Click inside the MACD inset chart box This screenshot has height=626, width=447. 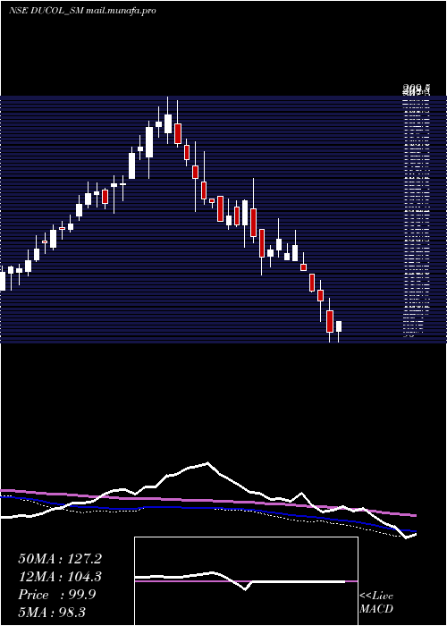pos(246,581)
